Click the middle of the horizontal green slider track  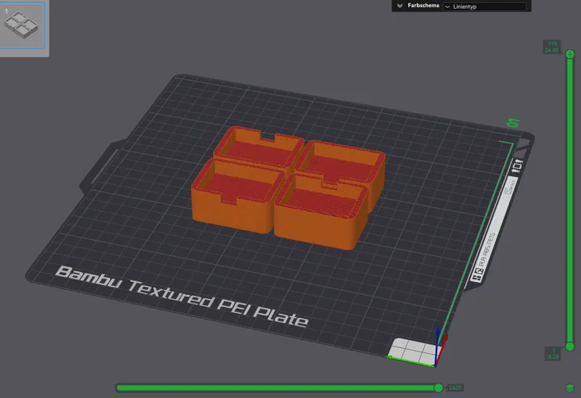pos(276,388)
